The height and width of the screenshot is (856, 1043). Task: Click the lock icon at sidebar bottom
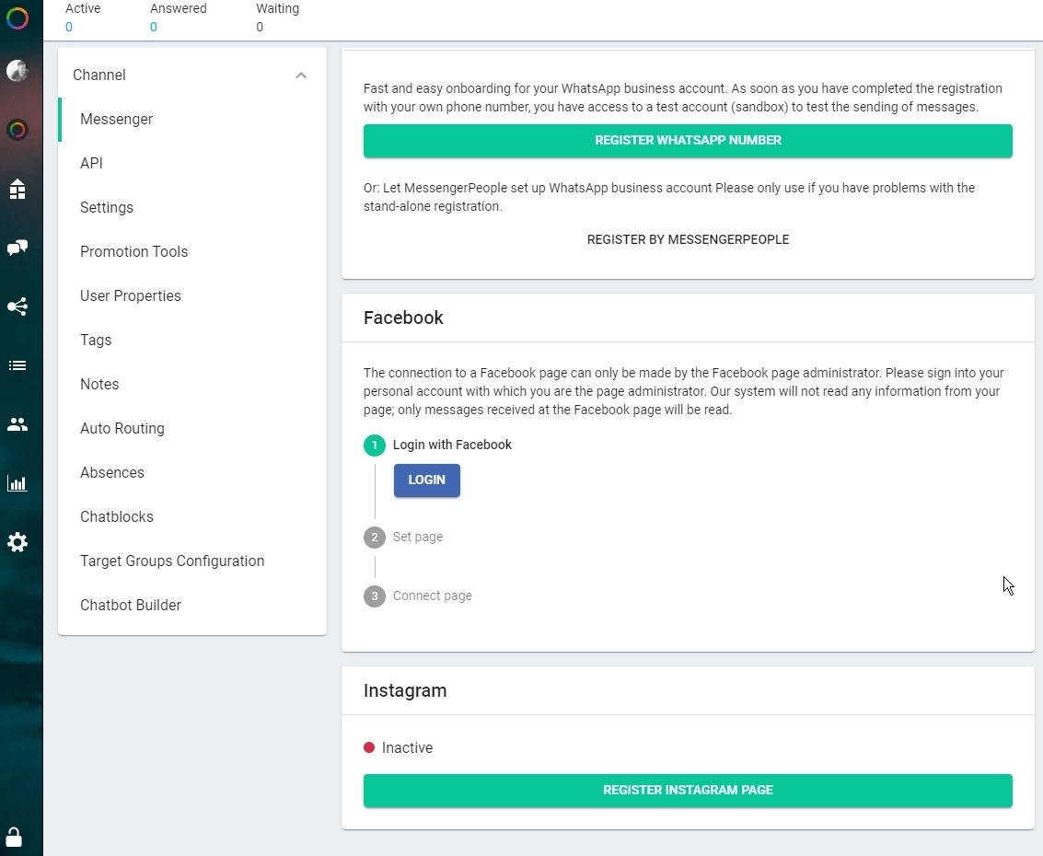click(x=14, y=837)
